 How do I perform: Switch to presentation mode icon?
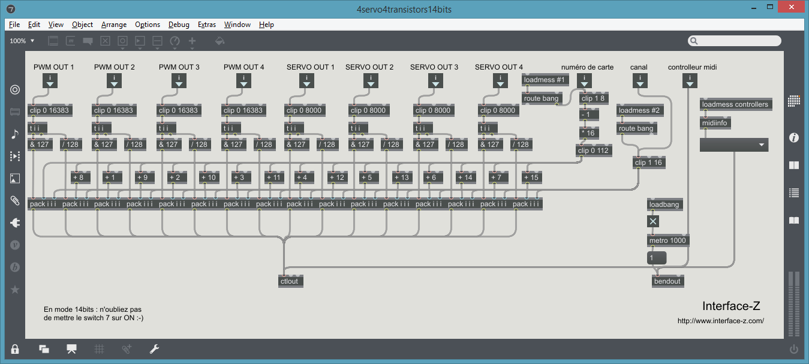coord(72,349)
